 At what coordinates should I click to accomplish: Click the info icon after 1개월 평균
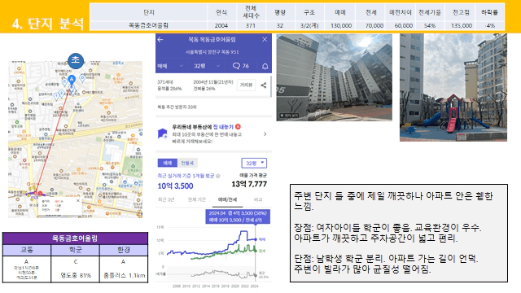tap(218, 176)
